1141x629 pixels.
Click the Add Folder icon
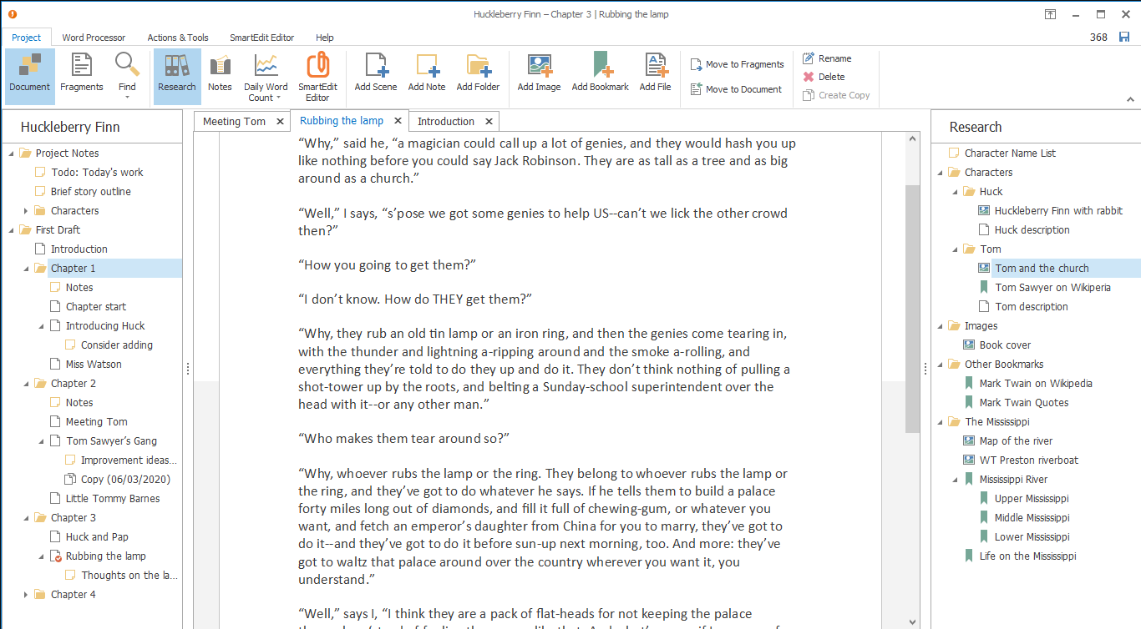pos(478,73)
